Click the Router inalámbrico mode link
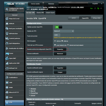Image resolution: width=106 pixels, height=106 pixels. pos(49,7)
